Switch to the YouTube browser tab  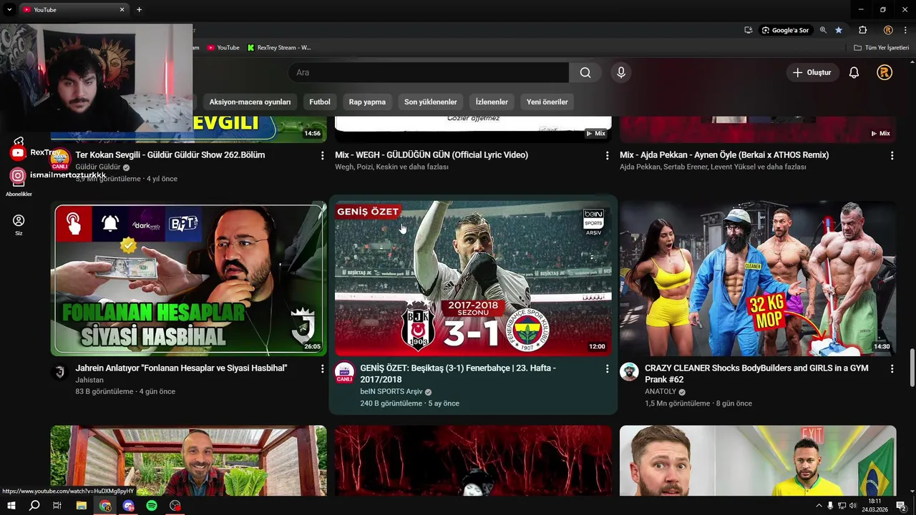(74, 9)
